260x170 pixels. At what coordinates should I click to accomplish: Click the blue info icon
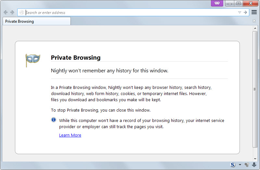tap(54, 120)
